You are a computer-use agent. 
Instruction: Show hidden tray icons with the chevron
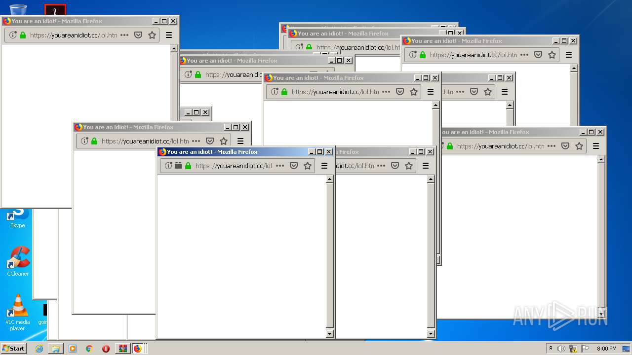(x=551, y=348)
